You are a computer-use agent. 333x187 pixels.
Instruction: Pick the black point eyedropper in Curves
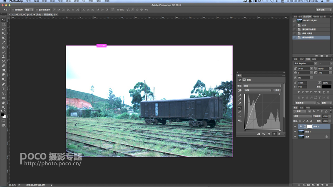tap(240, 95)
